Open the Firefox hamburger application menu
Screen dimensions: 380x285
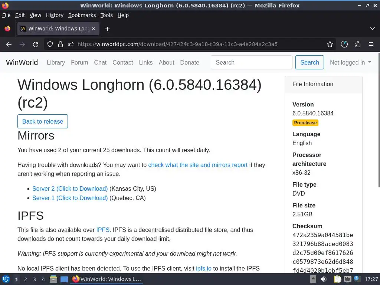pos(371,45)
